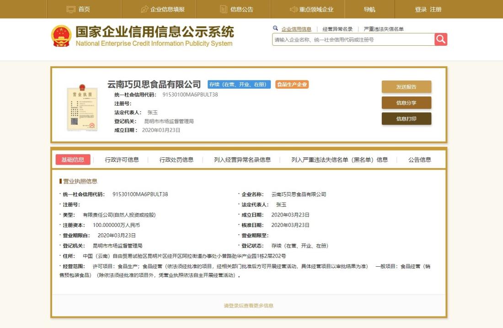Open 企业信息填报 in the navigation bar
This screenshot has height=328, width=503.
pos(162,9)
